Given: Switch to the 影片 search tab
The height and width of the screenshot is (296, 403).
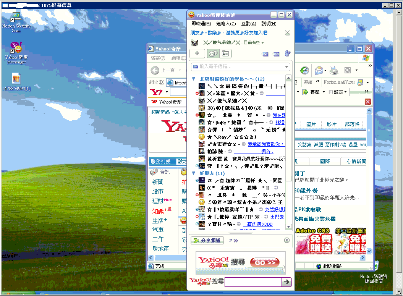Looking at the screenshot, I should 332,125.
